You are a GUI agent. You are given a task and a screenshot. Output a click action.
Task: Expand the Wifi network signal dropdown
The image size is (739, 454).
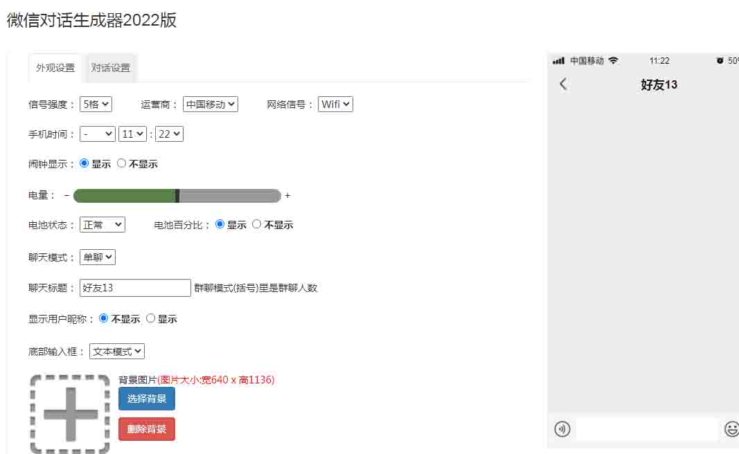pyautogui.click(x=336, y=105)
